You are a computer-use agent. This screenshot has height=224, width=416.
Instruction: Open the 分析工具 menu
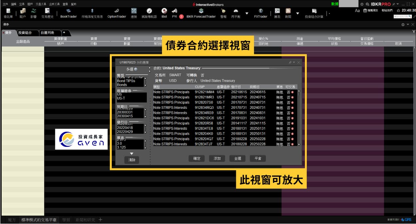(x=54, y=4)
